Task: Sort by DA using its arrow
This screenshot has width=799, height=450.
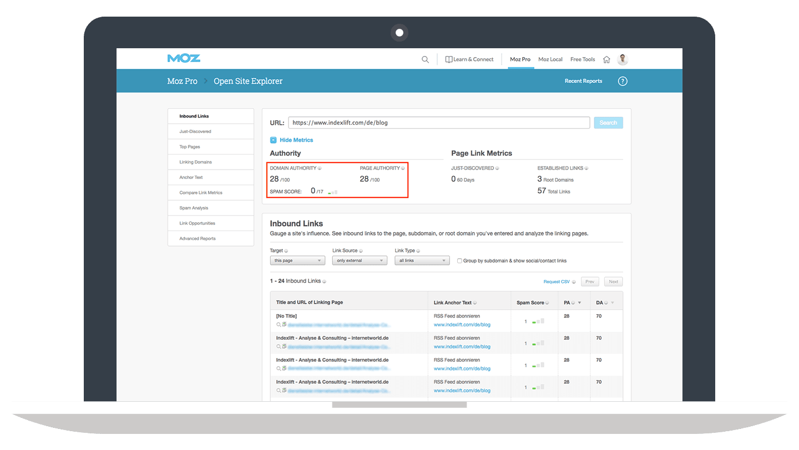Action: (613, 303)
